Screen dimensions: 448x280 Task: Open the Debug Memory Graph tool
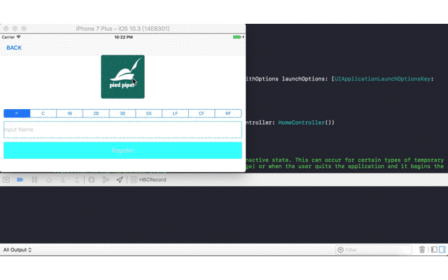[x=106, y=180]
